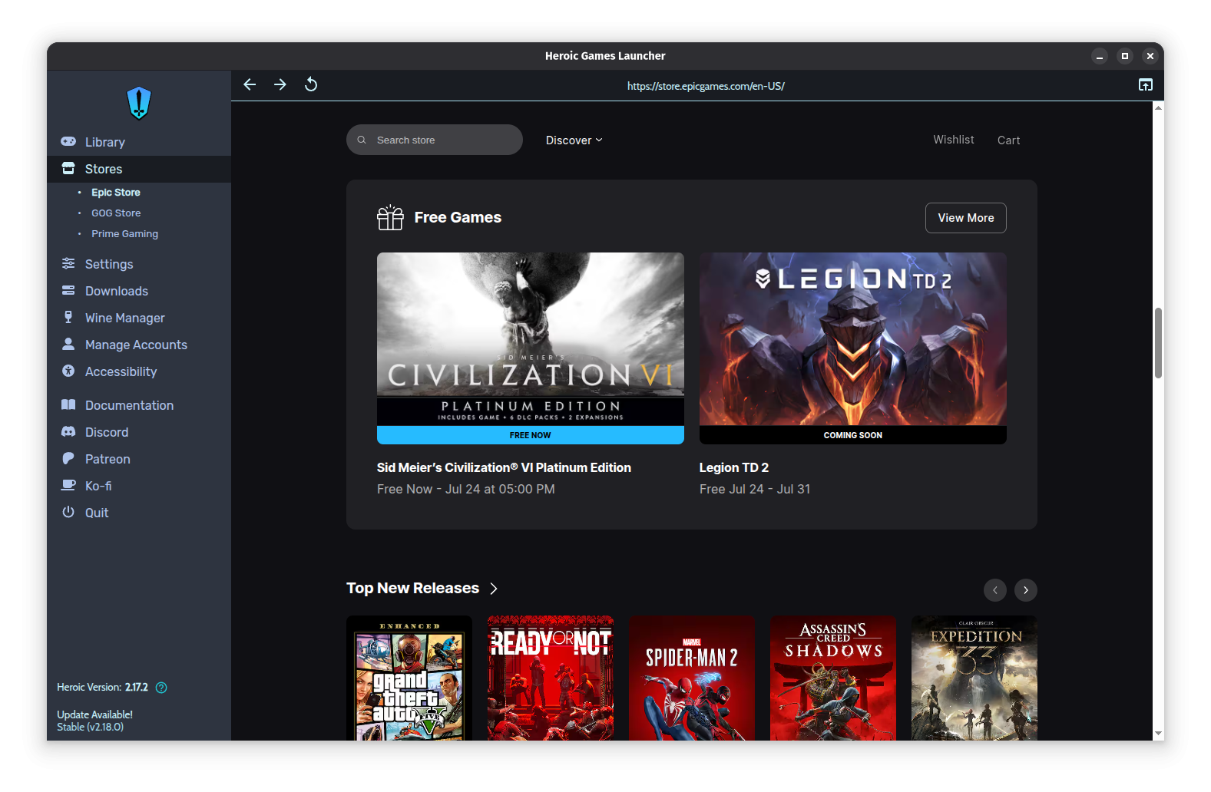The height and width of the screenshot is (792, 1211).
Task: Show next Top New Releases
Action: [x=1026, y=589]
